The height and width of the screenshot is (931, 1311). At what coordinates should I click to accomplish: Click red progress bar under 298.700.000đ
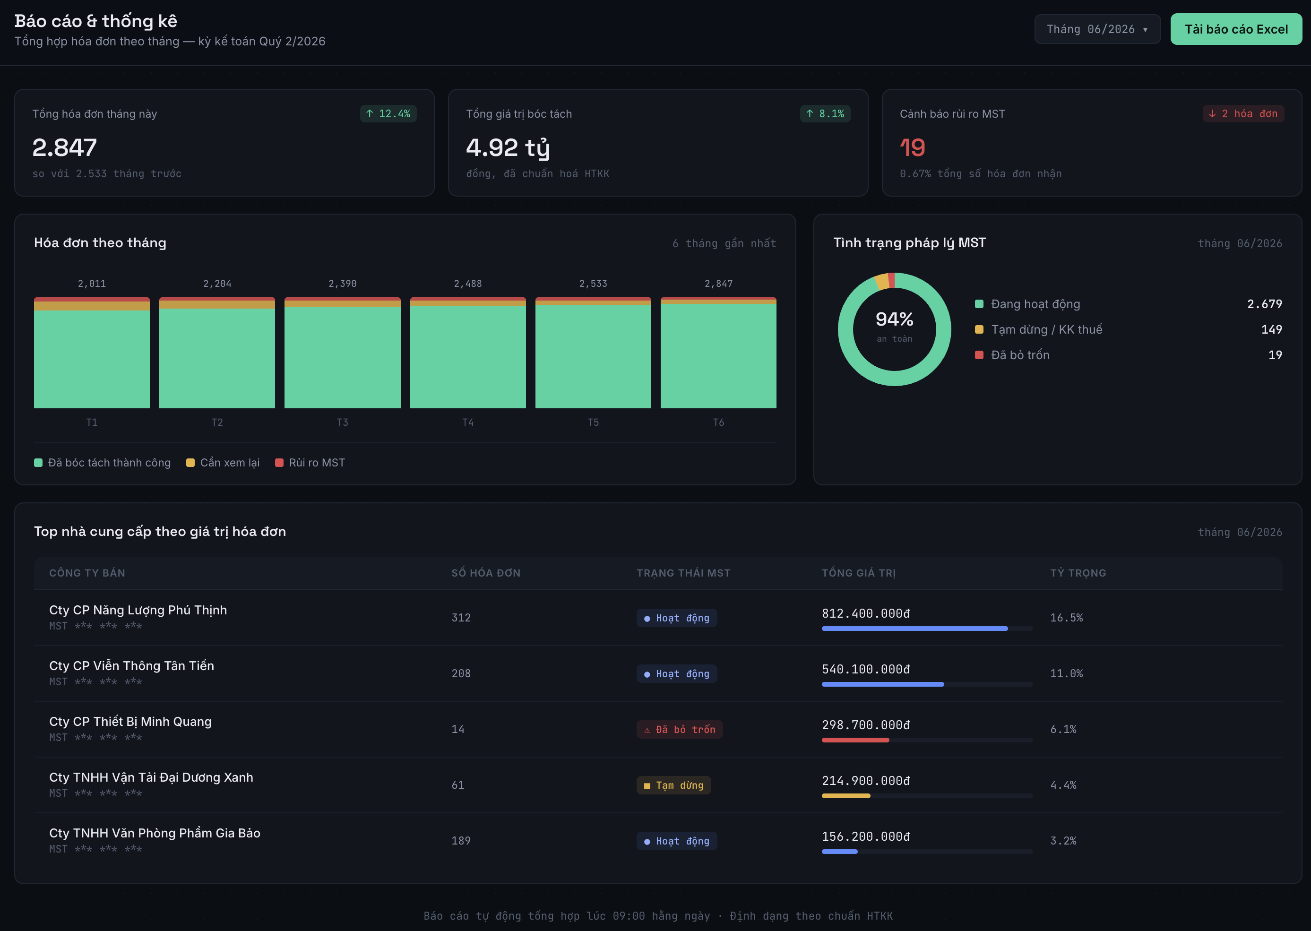pyautogui.click(x=855, y=740)
